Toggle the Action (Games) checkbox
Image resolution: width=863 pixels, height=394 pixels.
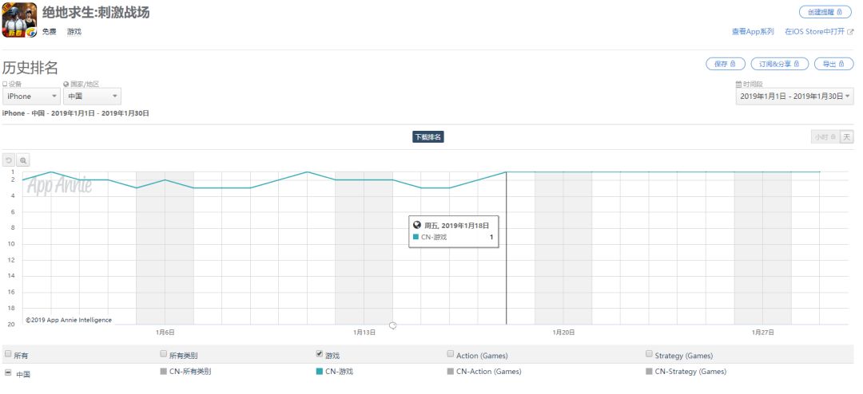point(451,354)
